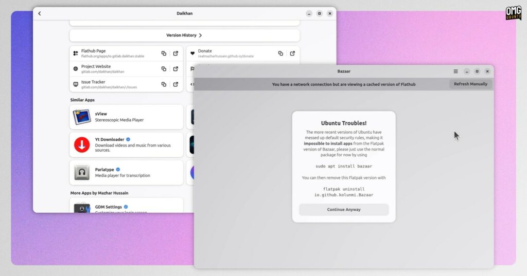Click GDM Settings verified badge
This screenshot has width=527, height=276.
click(126, 207)
